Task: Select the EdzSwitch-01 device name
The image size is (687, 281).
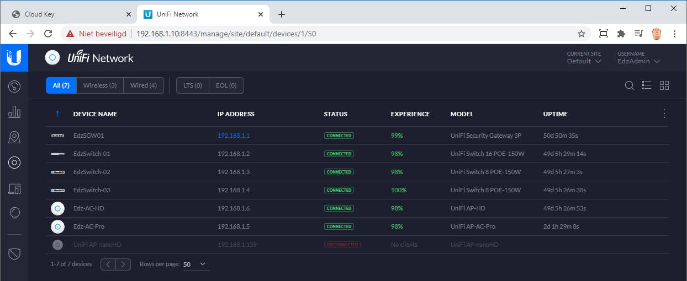Action: click(x=92, y=154)
